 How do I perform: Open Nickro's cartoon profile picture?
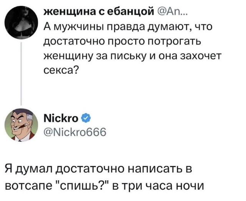[21, 124]
